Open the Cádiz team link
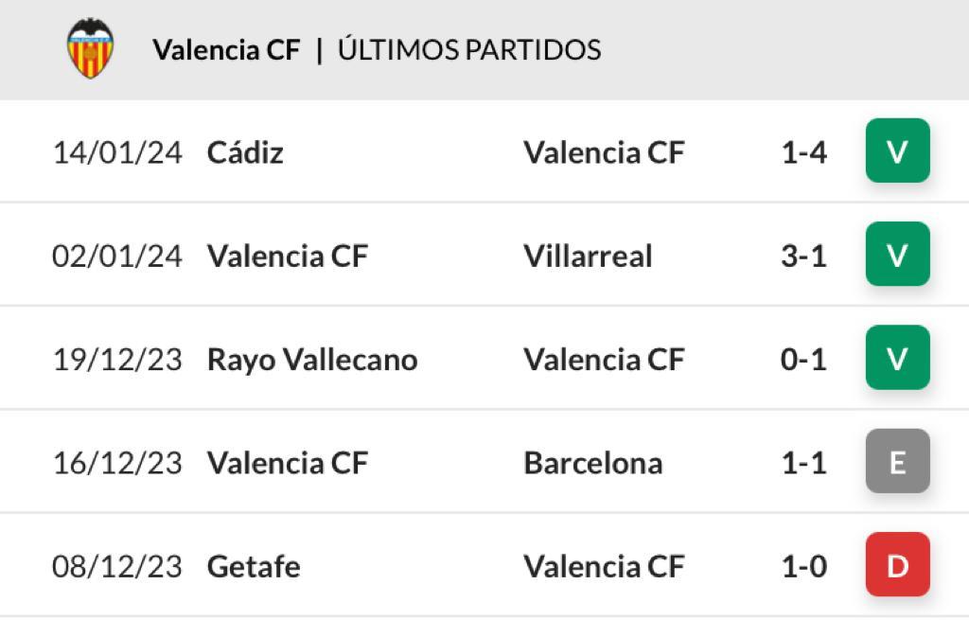Viewport: 969px width, 620px height. (x=245, y=152)
